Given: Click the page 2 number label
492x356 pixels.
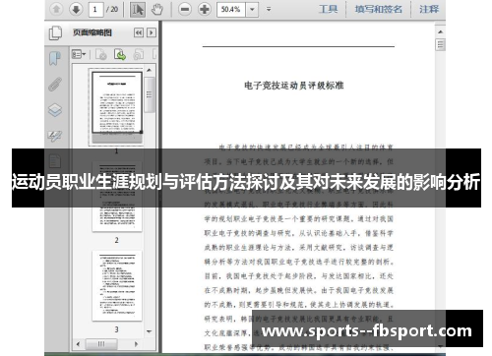Looking at the screenshot, I should click(116, 240).
